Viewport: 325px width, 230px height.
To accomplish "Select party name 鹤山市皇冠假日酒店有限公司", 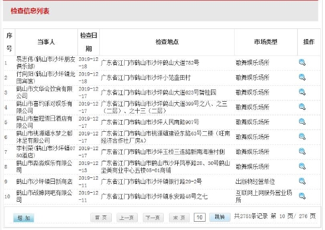I will 44,122.
